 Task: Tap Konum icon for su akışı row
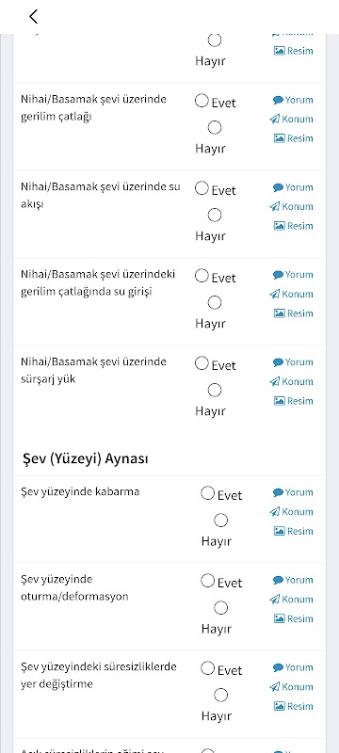(x=292, y=206)
